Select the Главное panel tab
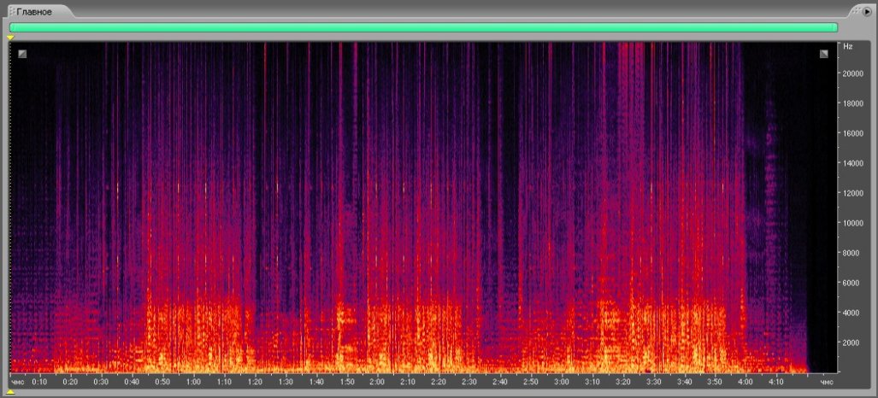Viewport: 878px width, 398px height. (x=36, y=11)
